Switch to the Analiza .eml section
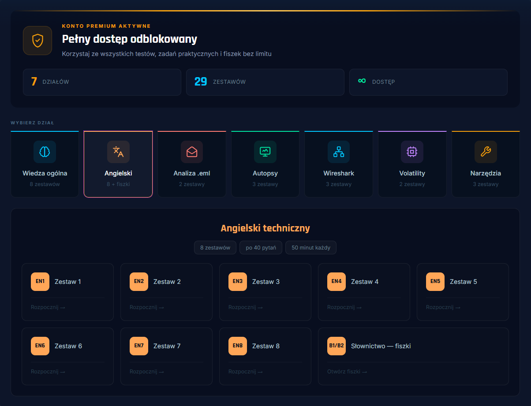Viewport: 531px width, 406px height. point(192,164)
